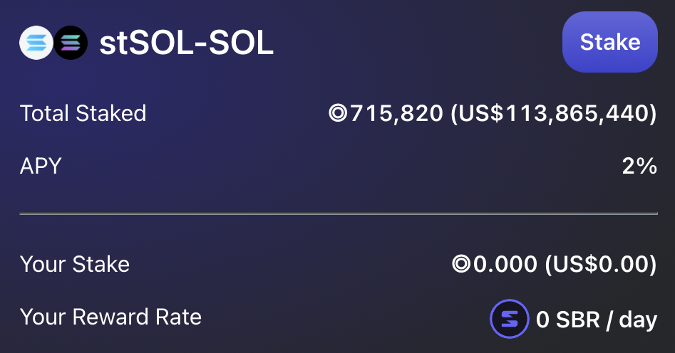Click the Your Stake label
675x353 pixels.
coord(75,265)
